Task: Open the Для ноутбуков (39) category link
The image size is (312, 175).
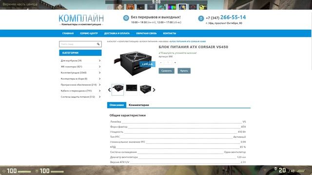Action: tap(71, 60)
